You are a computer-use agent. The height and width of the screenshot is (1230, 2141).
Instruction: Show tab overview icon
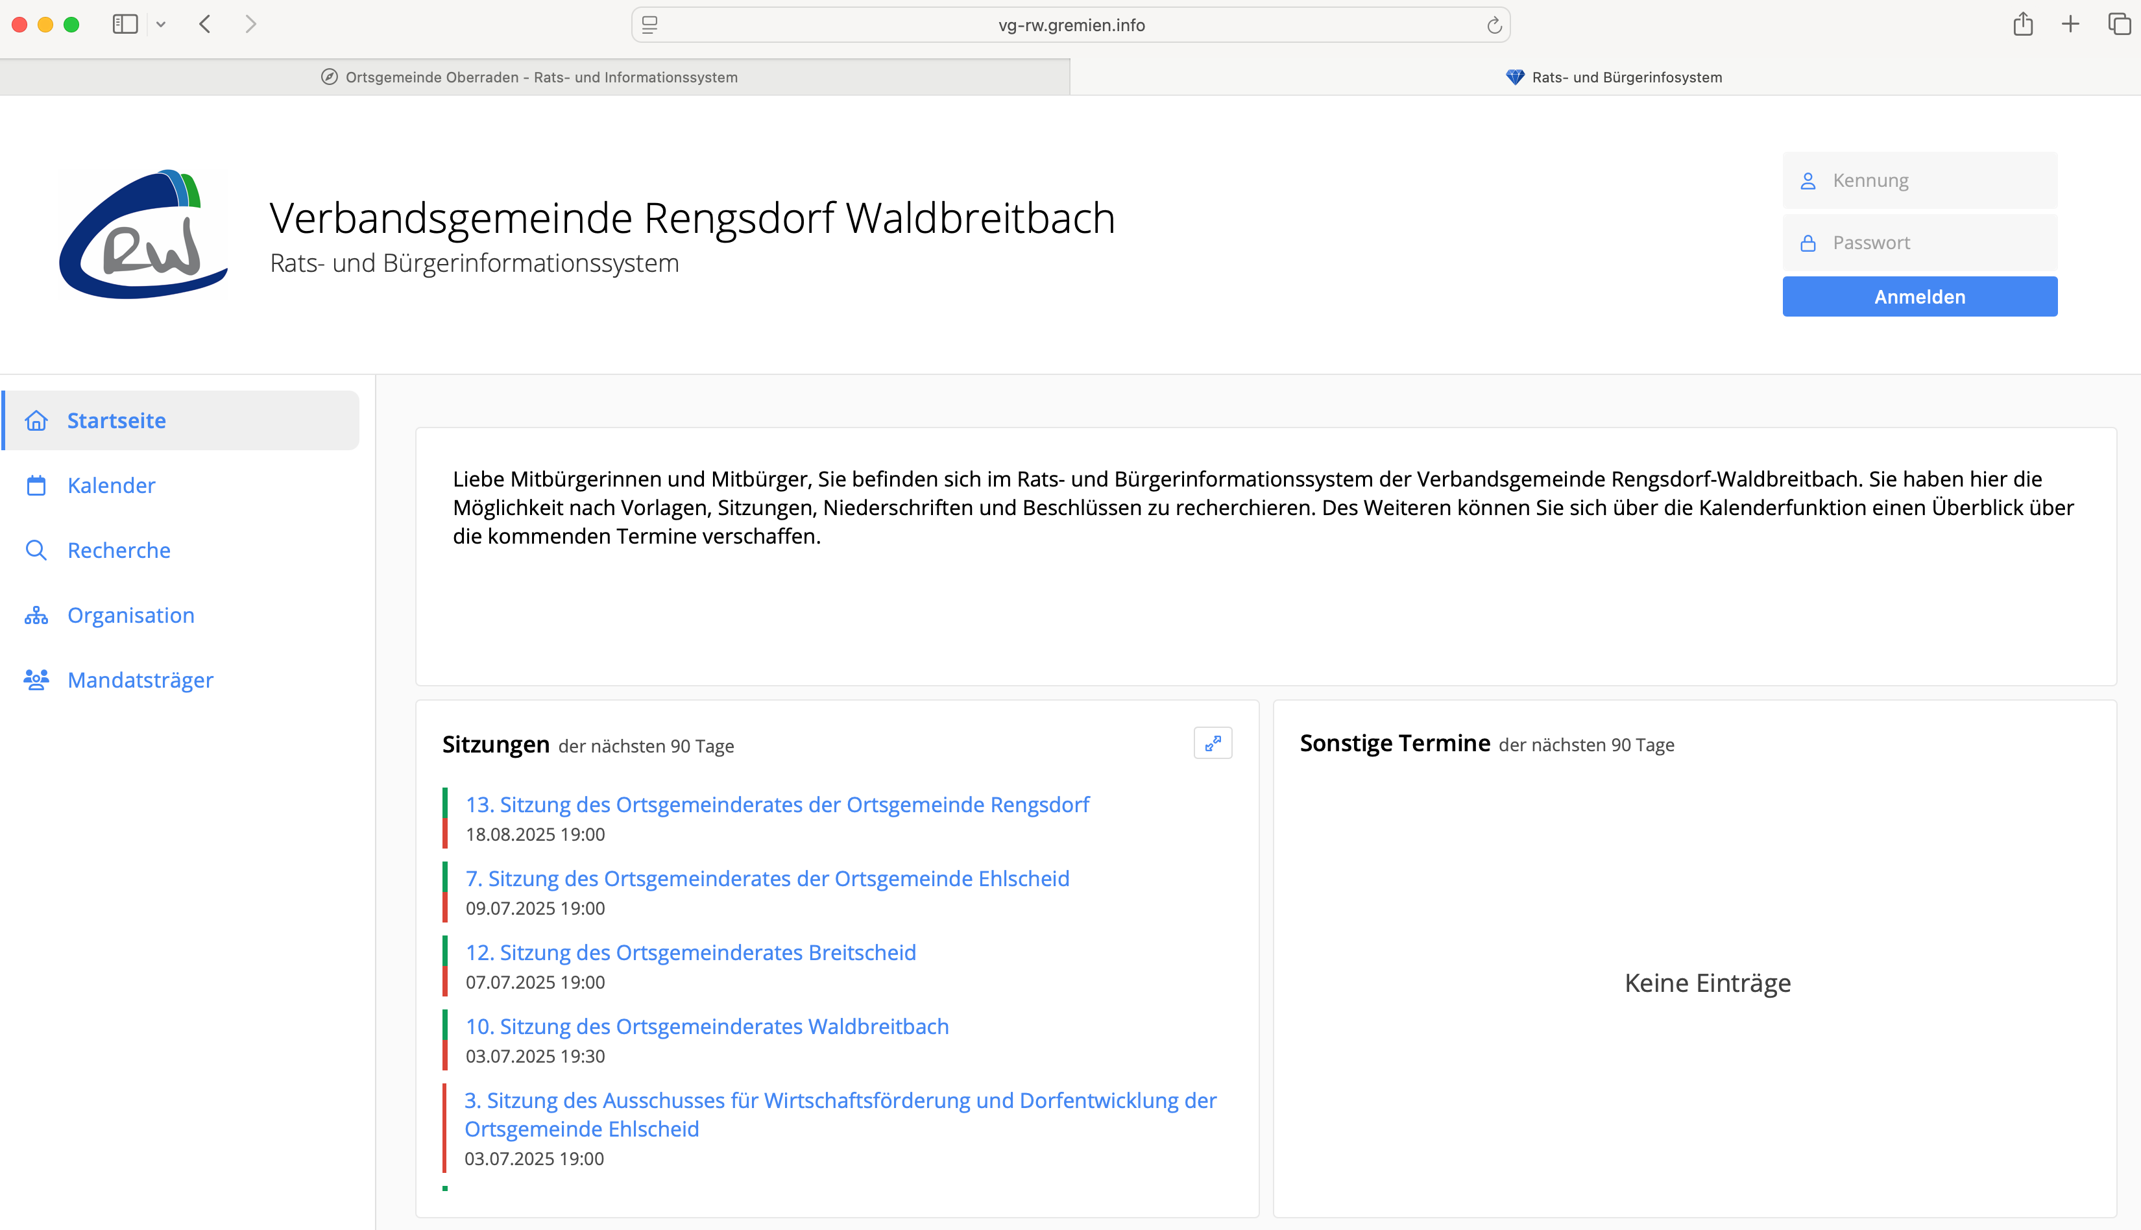pyautogui.click(x=2119, y=25)
